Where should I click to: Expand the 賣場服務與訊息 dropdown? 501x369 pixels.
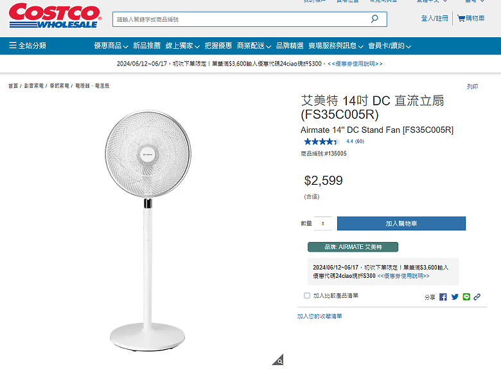[x=336, y=46]
